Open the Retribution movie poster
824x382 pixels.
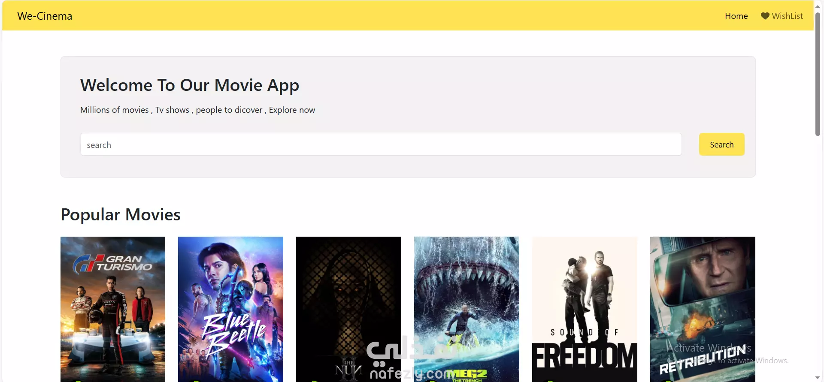coord(703,309)
